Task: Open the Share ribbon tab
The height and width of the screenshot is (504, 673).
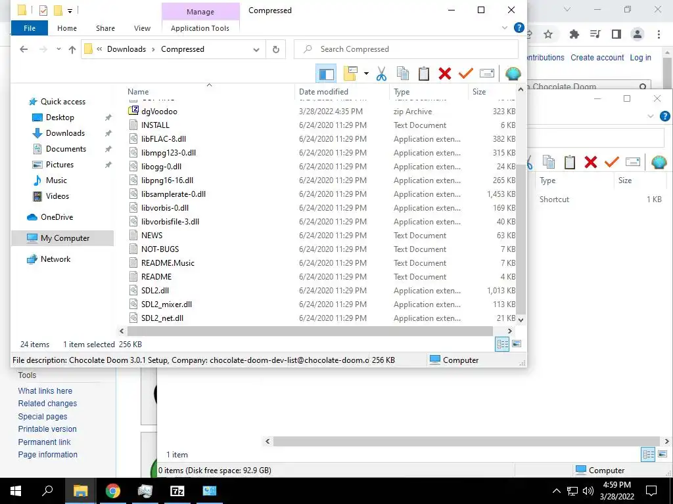Action: tap(105, 28)
